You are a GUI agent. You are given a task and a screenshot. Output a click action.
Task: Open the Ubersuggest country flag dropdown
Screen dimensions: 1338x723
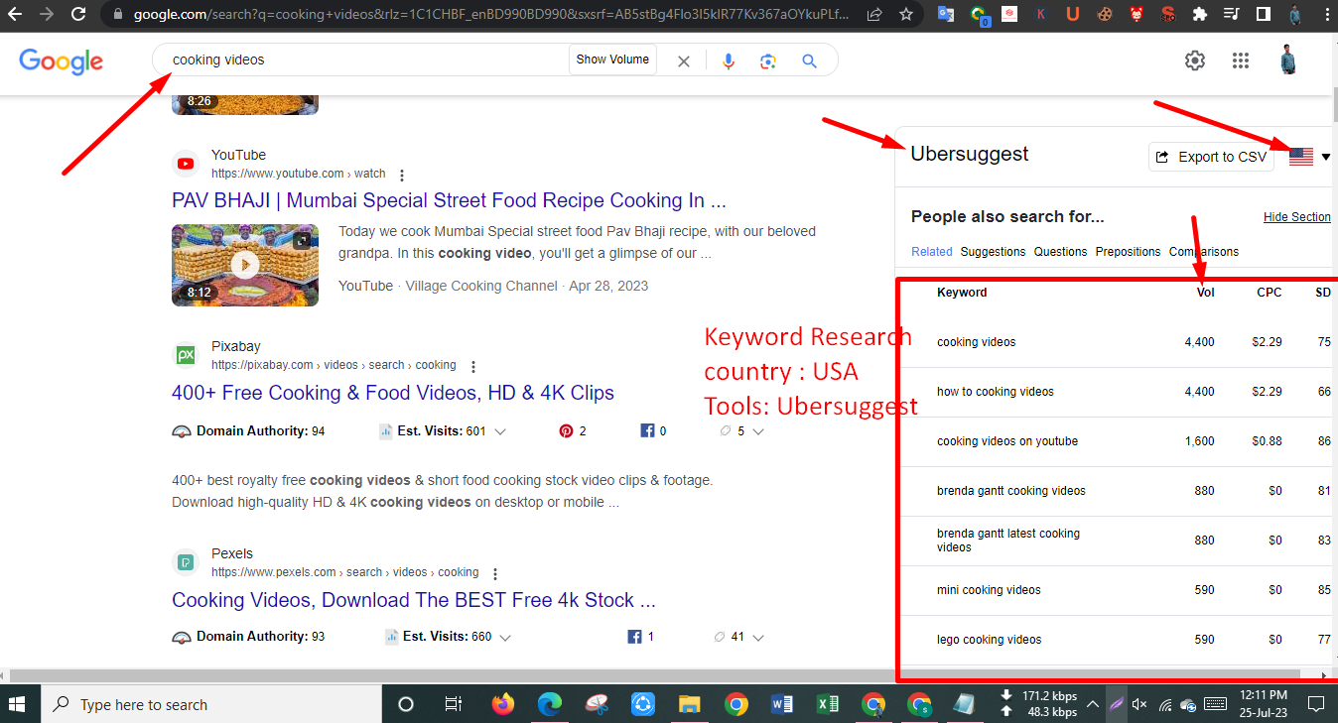pos(1310,157)
